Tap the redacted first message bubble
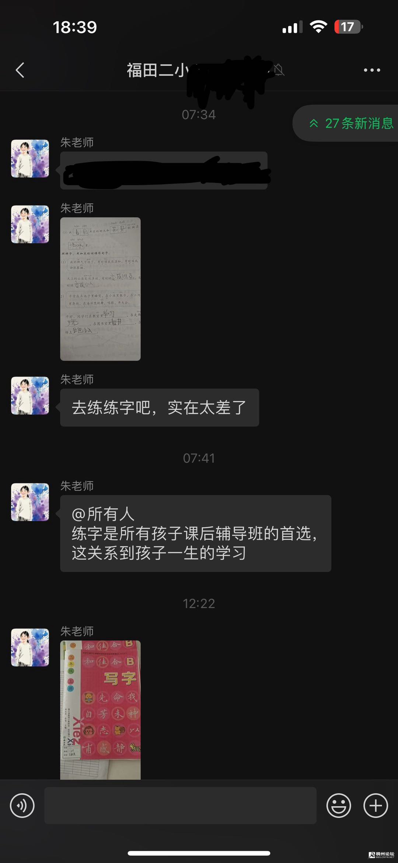The image size is (398, 863). [164, 171]
